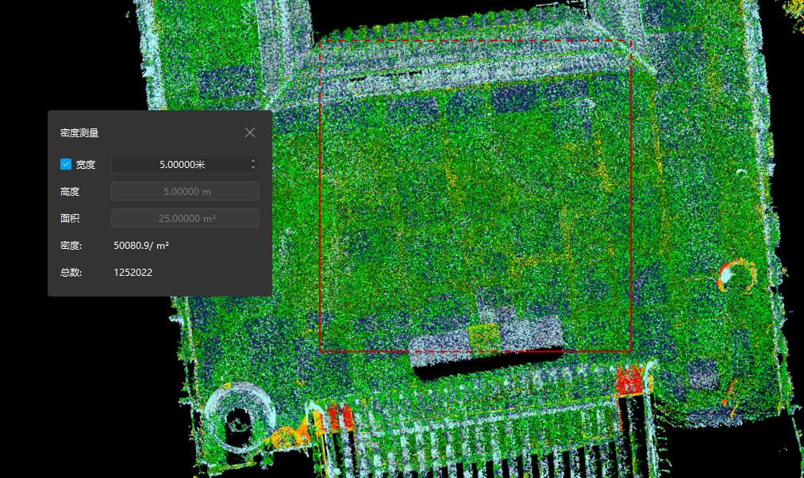
Task: Click the 密度: label
Action: [71, 246]
